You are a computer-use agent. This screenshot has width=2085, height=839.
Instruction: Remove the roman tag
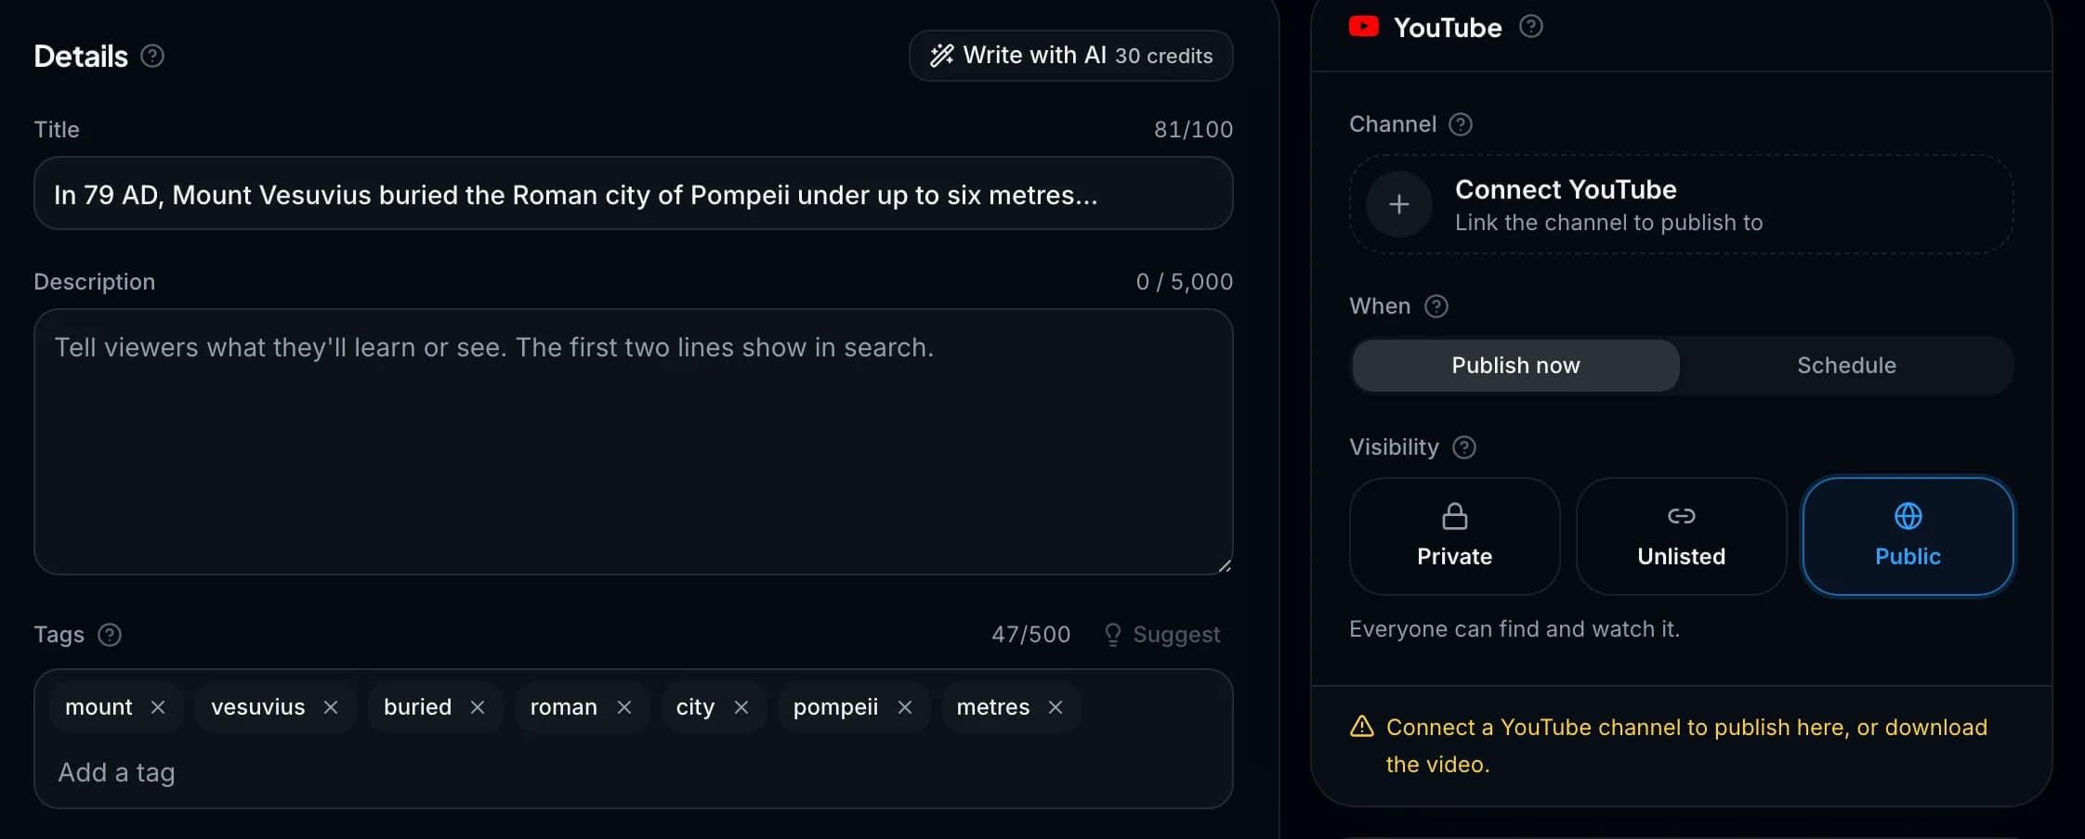pyautogui.click(x=624, y=707)
